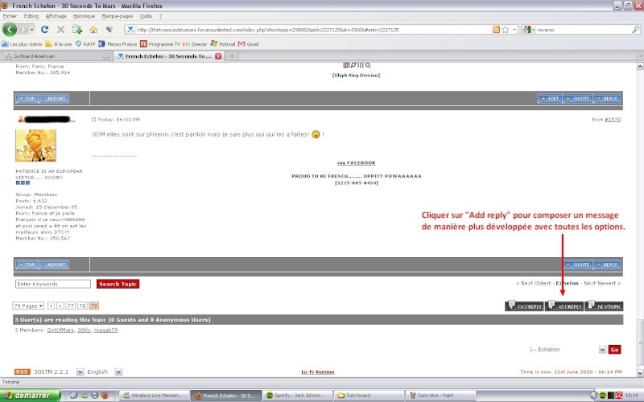Open the Marque-pages menu
644x402 pixels.
118,16
